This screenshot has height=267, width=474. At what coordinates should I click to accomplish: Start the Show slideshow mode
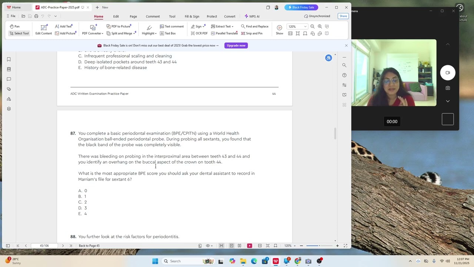click(280, 30)
